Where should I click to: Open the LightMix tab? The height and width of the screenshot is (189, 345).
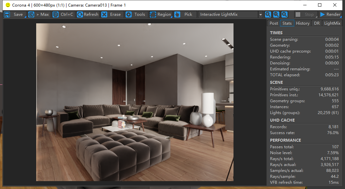pos(333,23)
